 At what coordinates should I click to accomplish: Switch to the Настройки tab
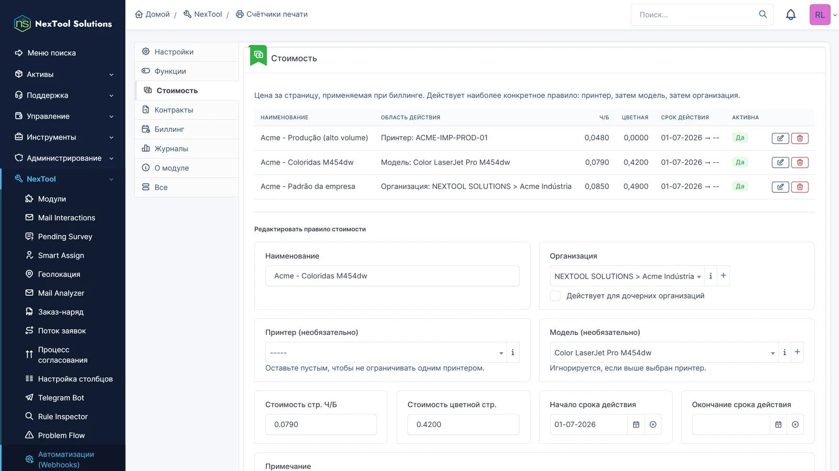(x=187, y=52)
